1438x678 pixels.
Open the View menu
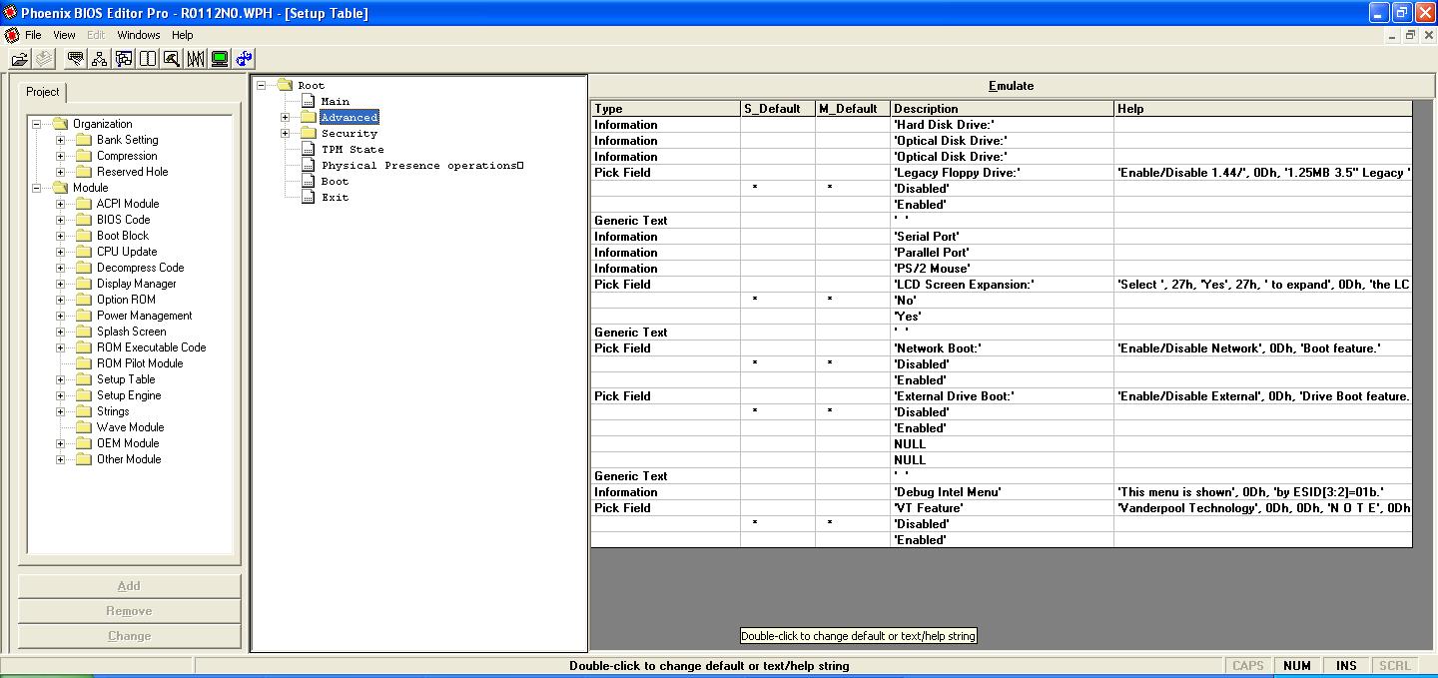[x=64, y=35]
